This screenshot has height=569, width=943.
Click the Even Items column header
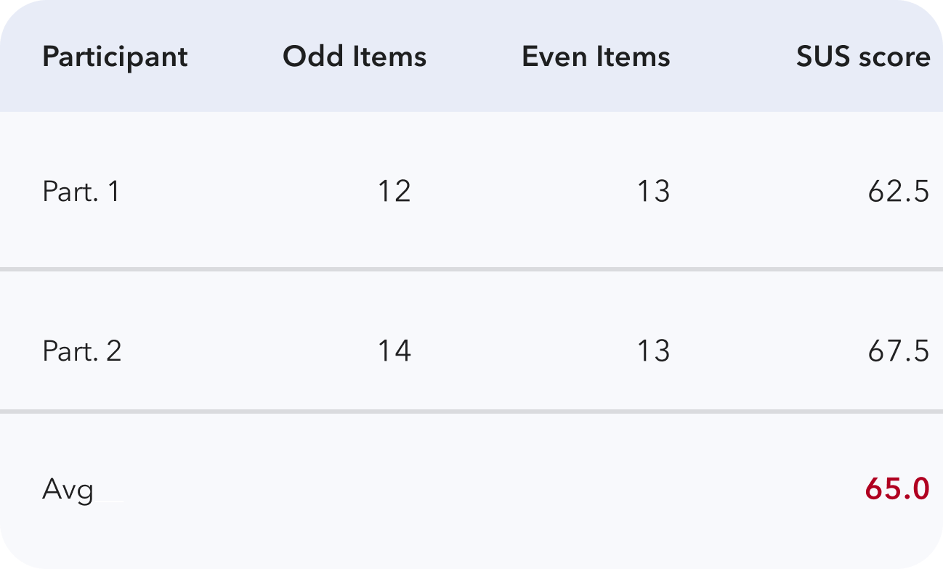click(596, 57)
